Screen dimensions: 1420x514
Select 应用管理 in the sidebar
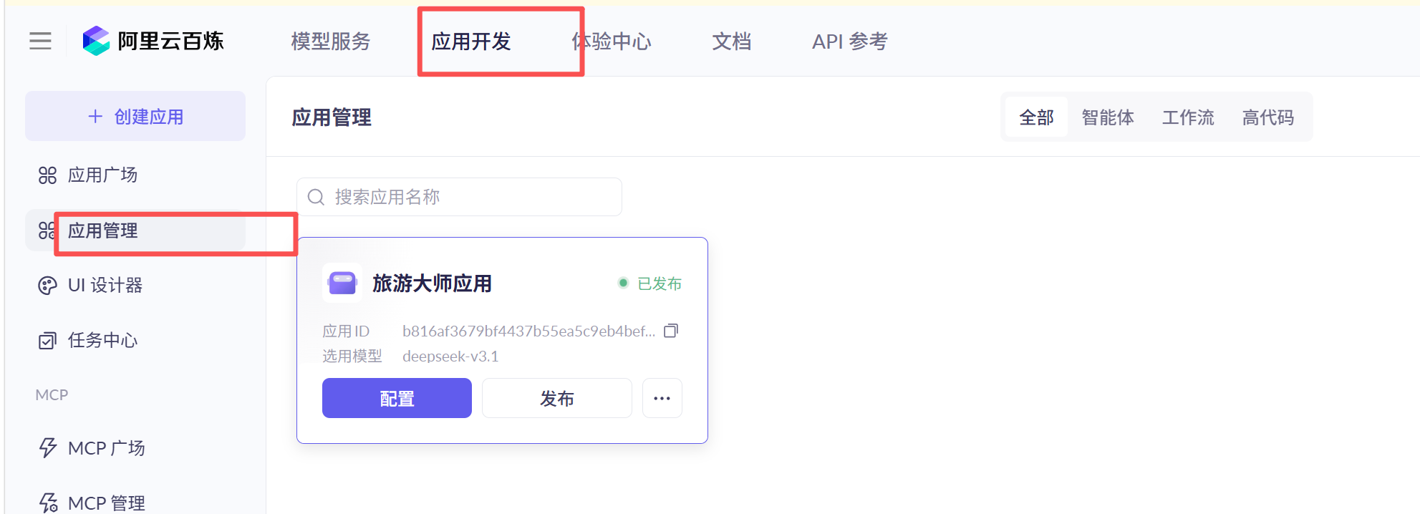[135, 231]
